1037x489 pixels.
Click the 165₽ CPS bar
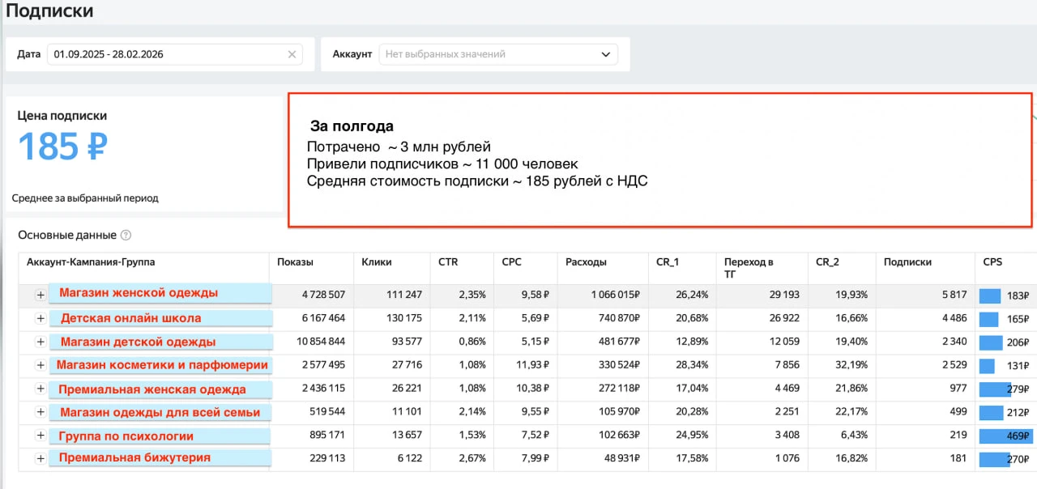click(x=989, y=319)
